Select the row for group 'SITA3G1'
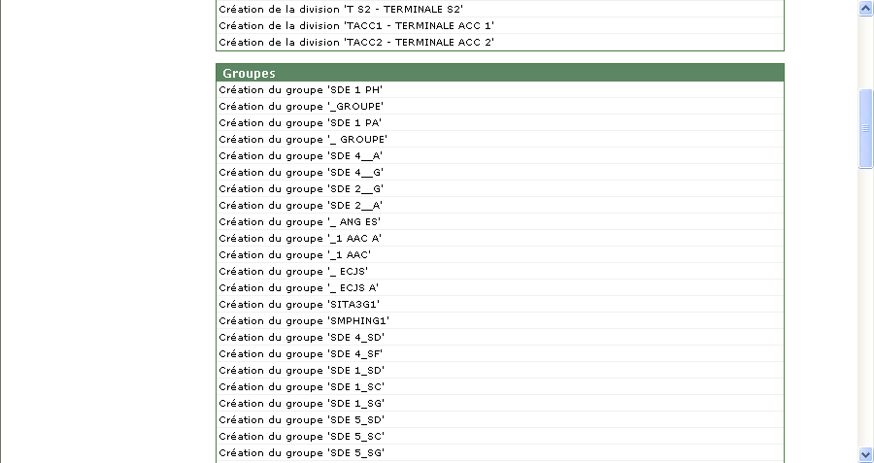 tap(500, 304)
